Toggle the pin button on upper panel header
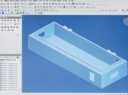Image resolution: width=128 pixels, height=95 pixels. (20, 17)
